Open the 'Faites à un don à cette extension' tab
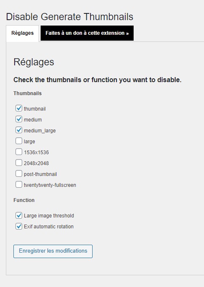Screen dimensions: 204x287 pos(87,33)
